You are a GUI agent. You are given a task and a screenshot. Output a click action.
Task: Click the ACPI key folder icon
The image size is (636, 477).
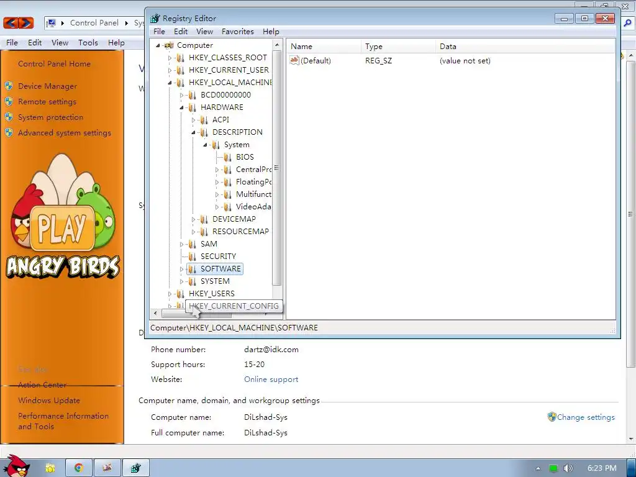pyautogui.click(x=204, y=120)
